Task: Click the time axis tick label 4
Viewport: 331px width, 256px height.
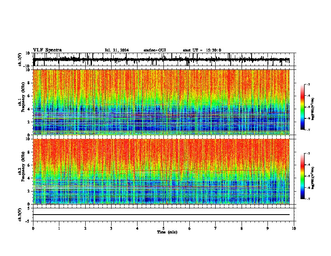Action: (x=137, y=228)
